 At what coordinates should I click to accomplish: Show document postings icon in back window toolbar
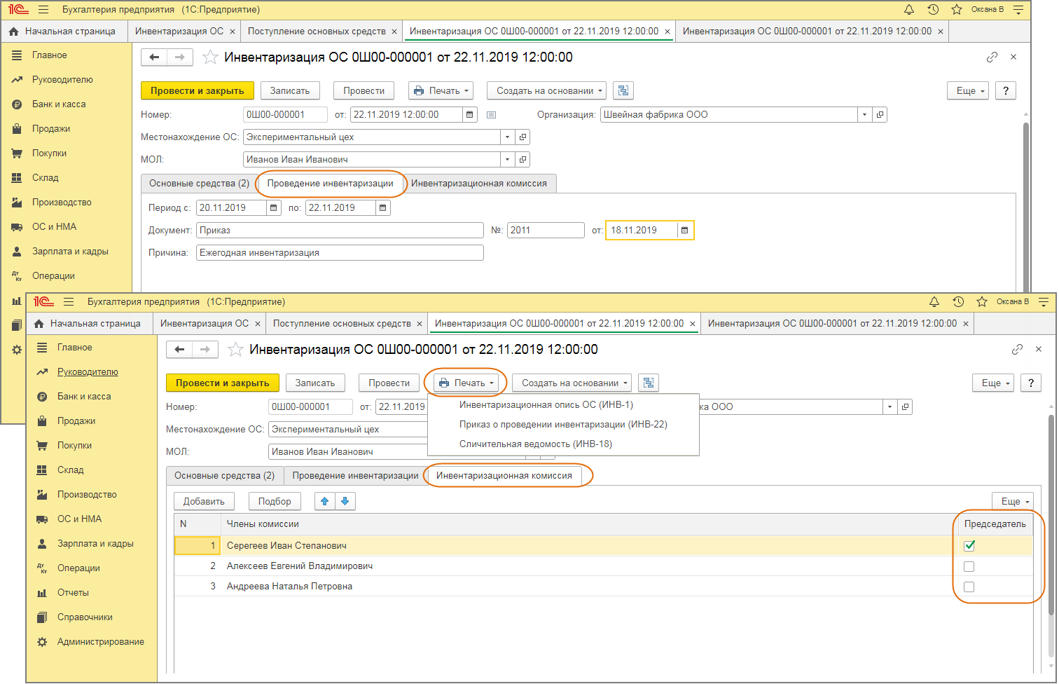point(623,90)
